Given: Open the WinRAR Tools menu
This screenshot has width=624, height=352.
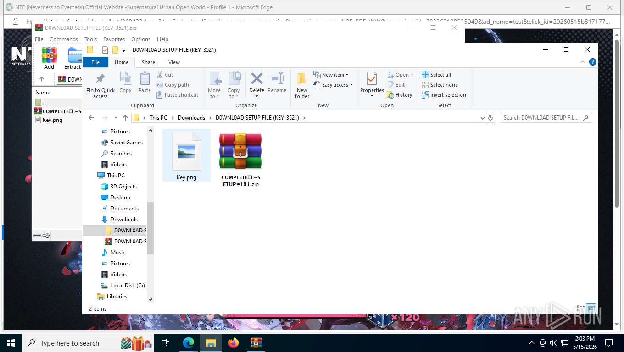Looking at the screenshot, I should point(90,39).
